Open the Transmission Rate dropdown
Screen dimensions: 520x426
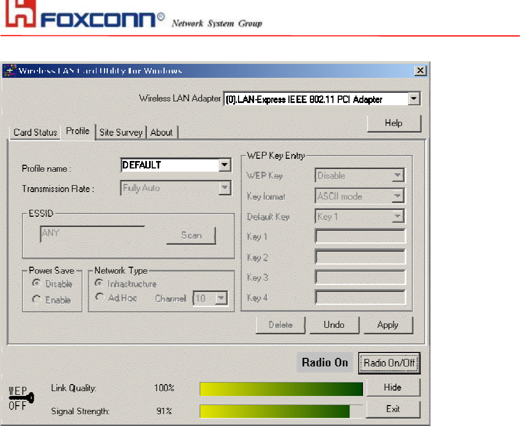[225, 188]
